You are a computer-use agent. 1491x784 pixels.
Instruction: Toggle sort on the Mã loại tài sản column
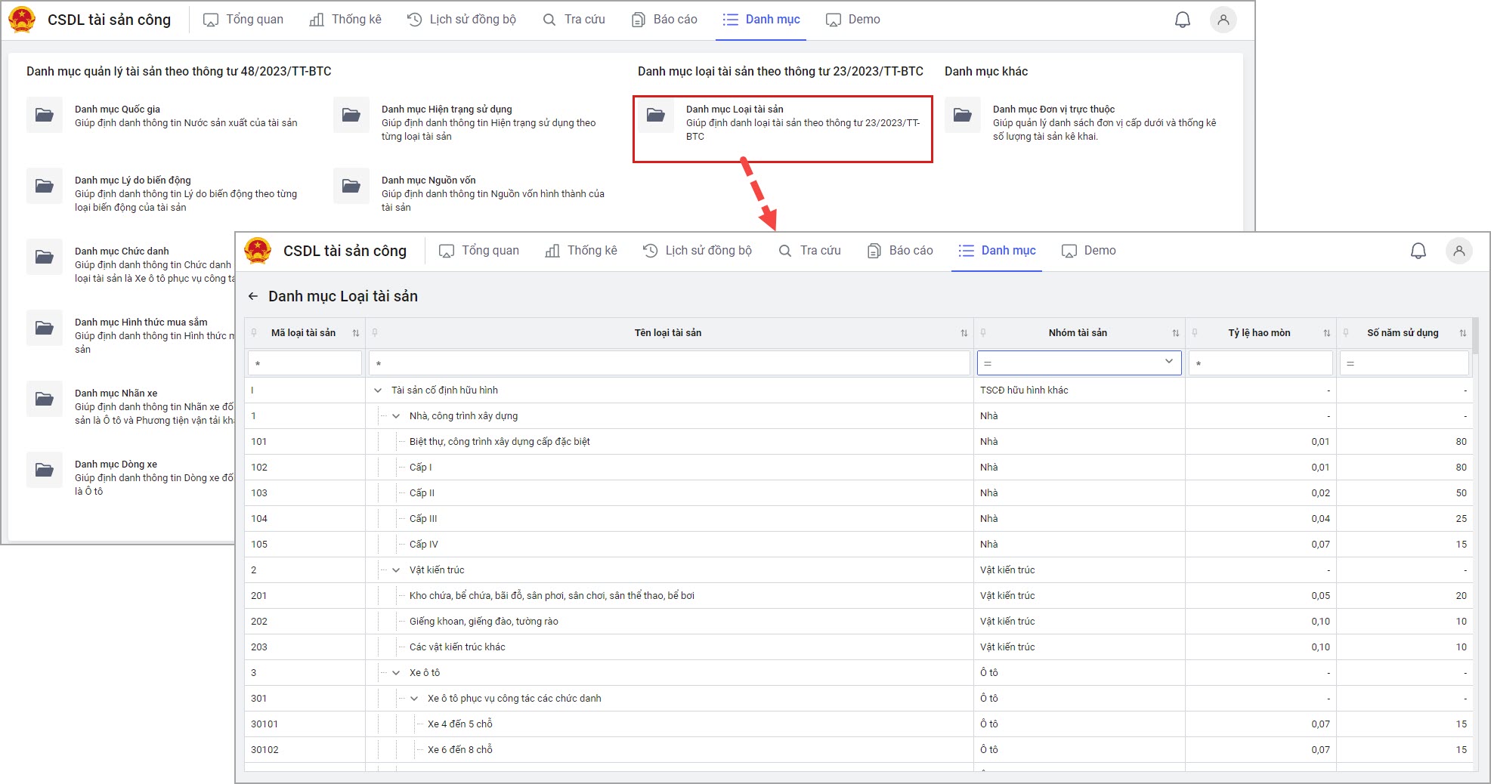(355, 333)
